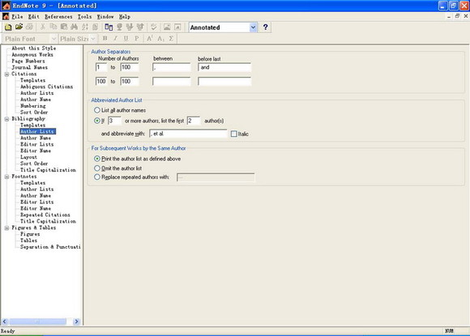470x336 pixels.
Task: Collapse the Citations tree node
Action: (x=6, y=74)
